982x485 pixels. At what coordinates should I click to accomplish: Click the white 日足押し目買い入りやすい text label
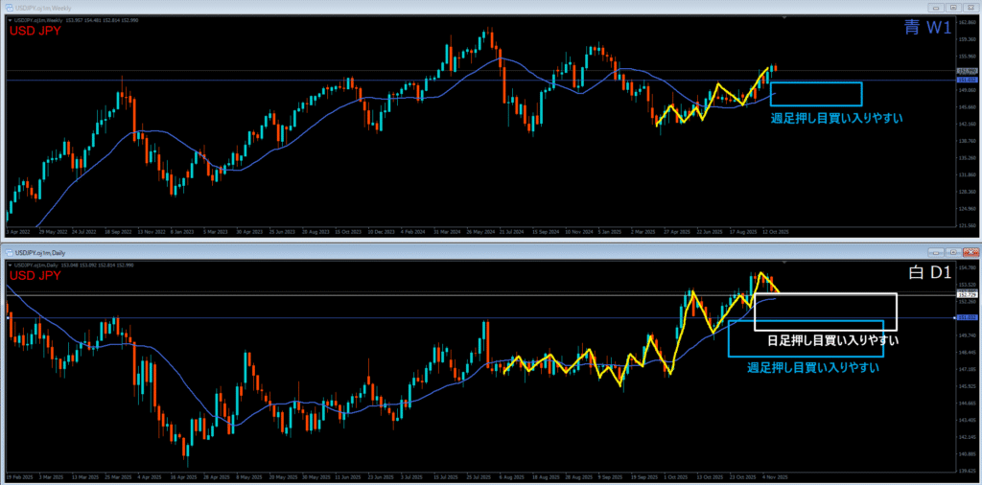[831, 340]
